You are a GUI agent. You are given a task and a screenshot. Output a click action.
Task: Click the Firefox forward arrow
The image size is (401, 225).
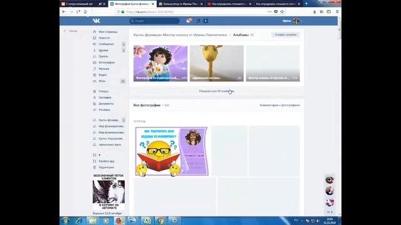[x=71, y=12]
